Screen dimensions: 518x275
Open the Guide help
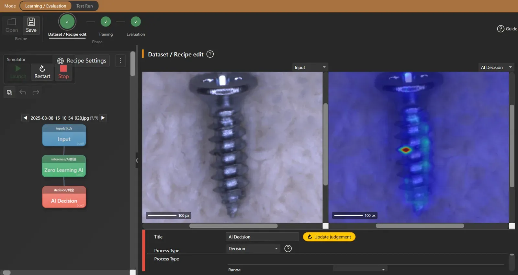point(507,29)
